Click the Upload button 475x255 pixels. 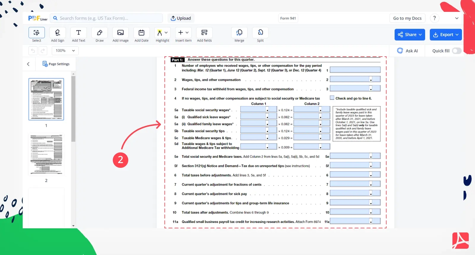(x=181, y=18)
